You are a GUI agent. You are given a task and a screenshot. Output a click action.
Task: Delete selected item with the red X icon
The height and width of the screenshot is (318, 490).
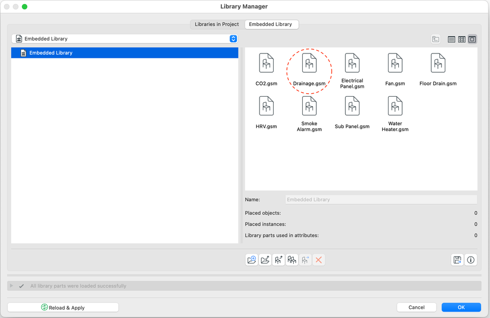(x=318, y=260)
